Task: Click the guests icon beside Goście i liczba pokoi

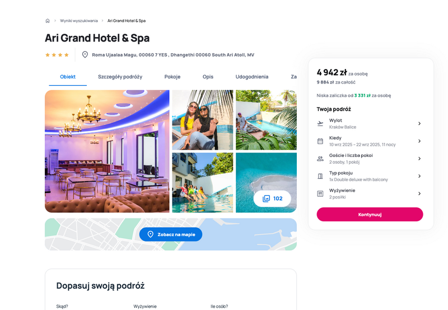Action: coord(320,159)
